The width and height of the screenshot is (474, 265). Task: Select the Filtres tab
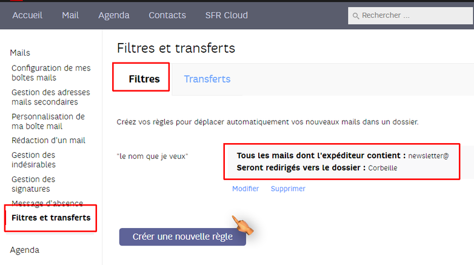coord(144,79)
